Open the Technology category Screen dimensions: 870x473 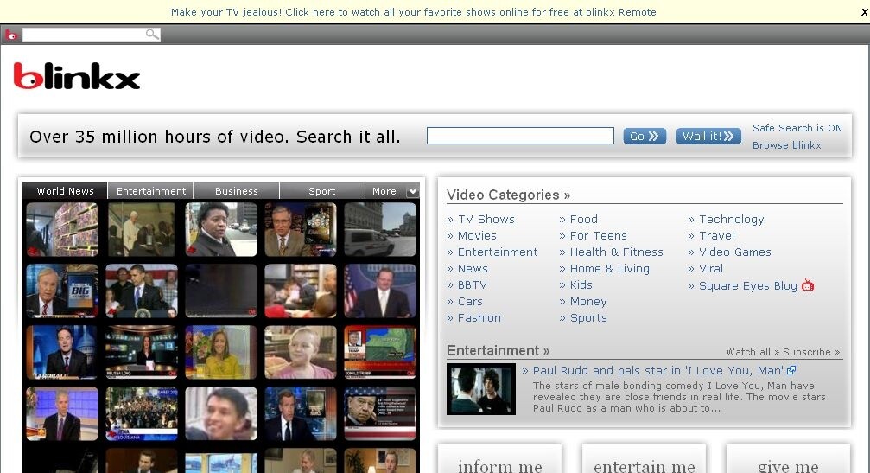tap(731, 220)
